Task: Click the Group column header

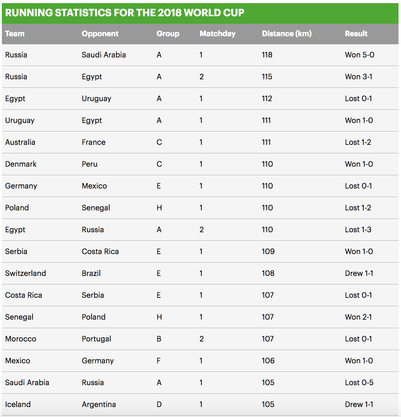Action: [x=168, y=34]
